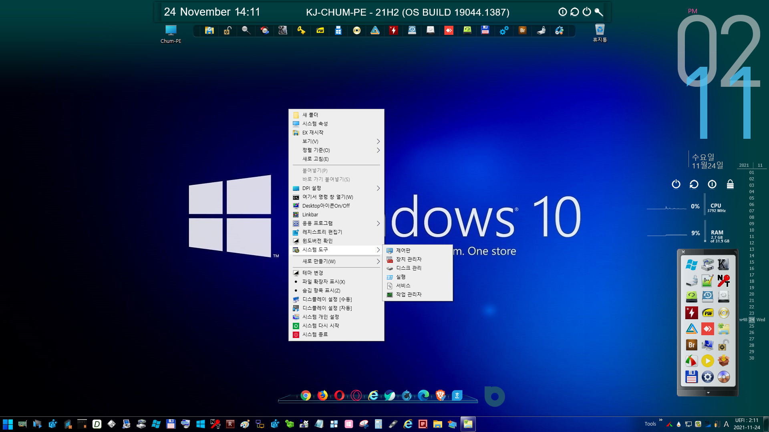Screen dimensions: 769x432
Task: Open 장치 관리자 from submenu
Action: click(418, 259)
